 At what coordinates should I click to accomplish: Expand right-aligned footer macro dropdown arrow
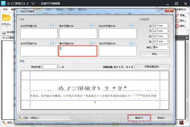click(135, 43)
